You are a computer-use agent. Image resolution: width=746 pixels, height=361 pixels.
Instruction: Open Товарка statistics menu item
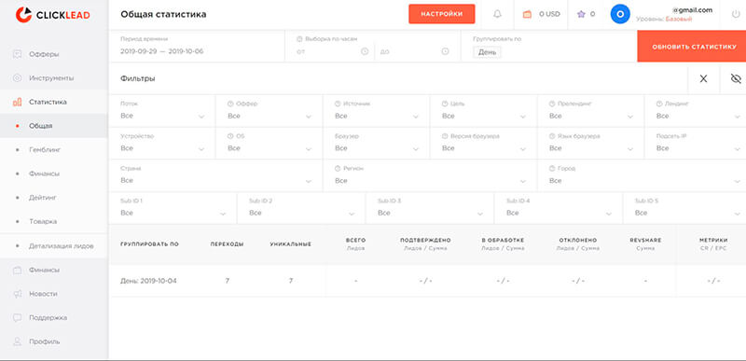(54, 221)
